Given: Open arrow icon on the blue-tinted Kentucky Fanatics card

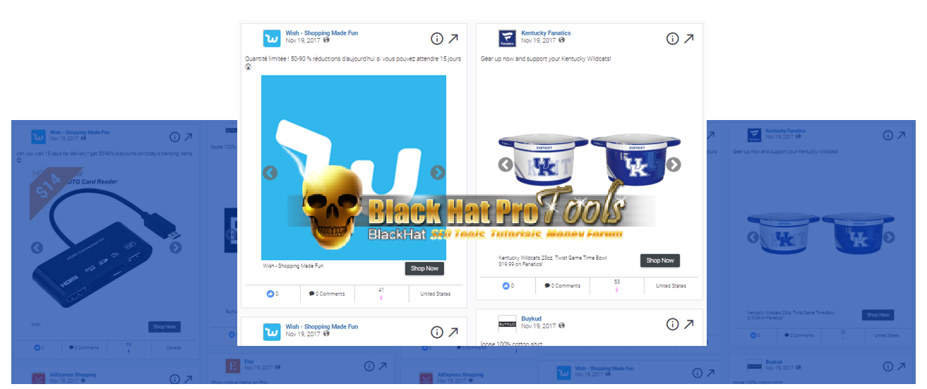Looking at the screenshot, I should pos(902,135).
